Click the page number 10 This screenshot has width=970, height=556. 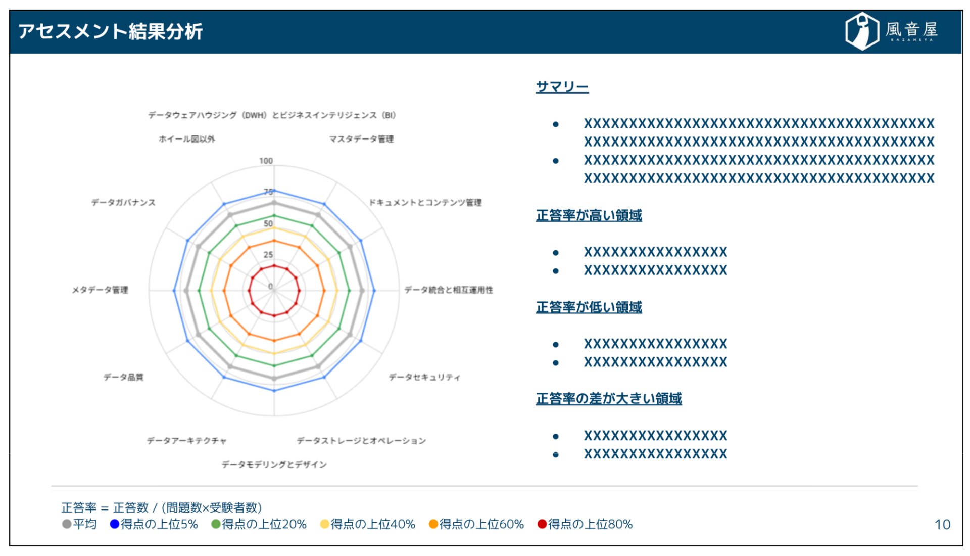pyautogui.click(x=942, y=525)
